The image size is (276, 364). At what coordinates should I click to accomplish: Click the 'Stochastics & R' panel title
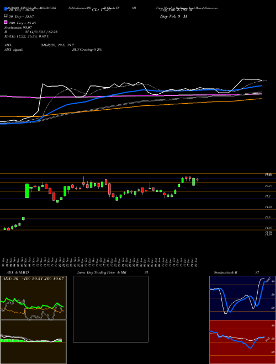(x=226, y=272)
